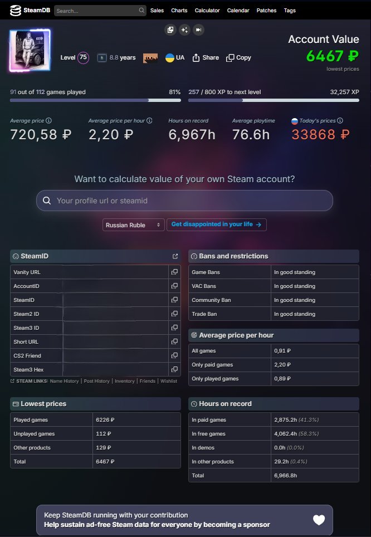
Task: Open the Name History link
Action: (x=64, y=381)
